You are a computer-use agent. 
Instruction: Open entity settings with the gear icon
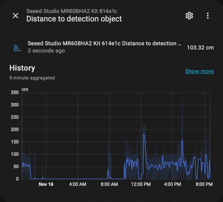(x=189, y=16)
